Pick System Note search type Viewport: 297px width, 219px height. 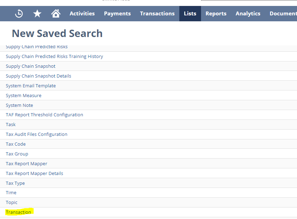pos(19,105)
